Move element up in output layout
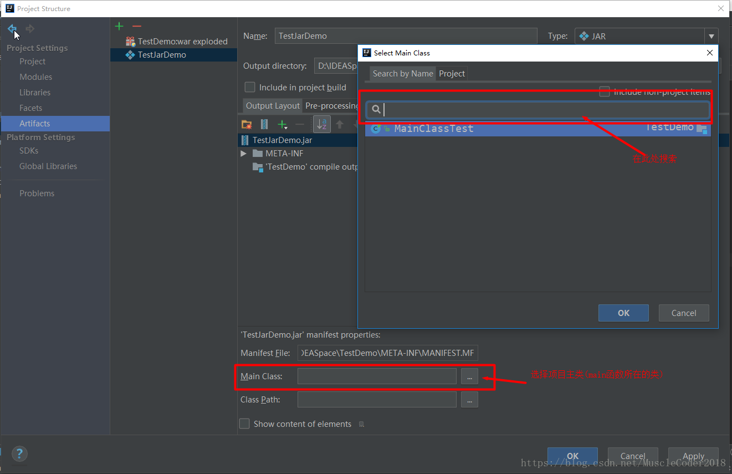This screenshot has height=474, width=732. pyautogui.click(x=340, y=124)
